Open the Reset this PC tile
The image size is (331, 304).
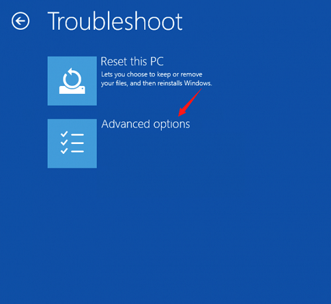point(72,81)
